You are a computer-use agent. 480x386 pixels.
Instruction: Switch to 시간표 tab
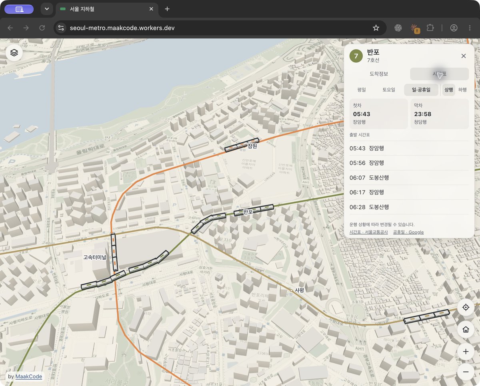[x=439, y=74]
